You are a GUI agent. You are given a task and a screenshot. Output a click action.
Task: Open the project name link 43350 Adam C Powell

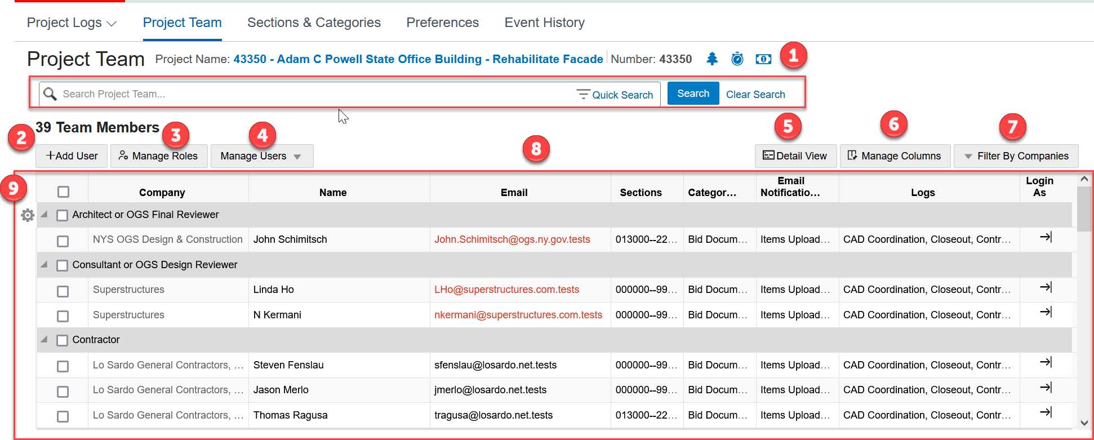[x=418, y=59]
